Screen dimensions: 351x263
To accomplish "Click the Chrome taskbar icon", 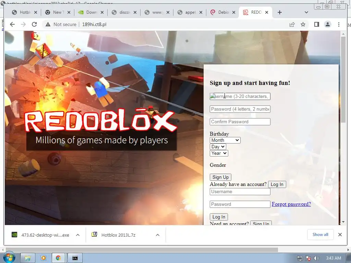I will [x=58, y=258].
